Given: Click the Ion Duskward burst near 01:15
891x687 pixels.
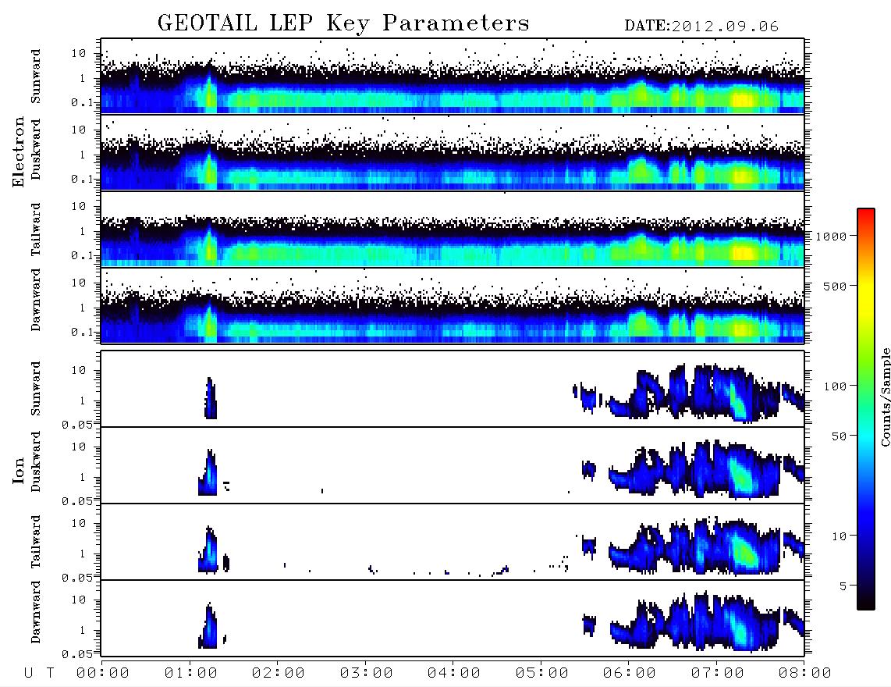Looking at the screenshot, I should click(x=208, y=472).
